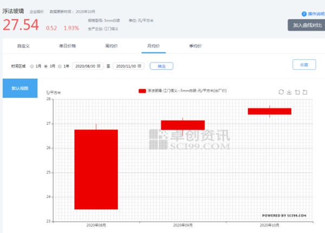The width and height of the screenshot is (325, 233).
Task: Click the 确定 confirm button
Action: 161,66
